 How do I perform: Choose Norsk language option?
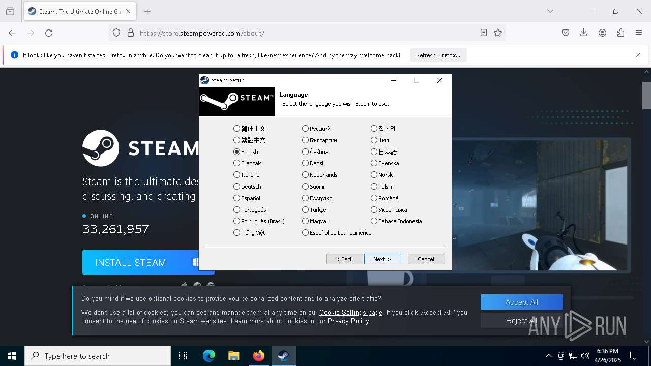tap(381, 175)
